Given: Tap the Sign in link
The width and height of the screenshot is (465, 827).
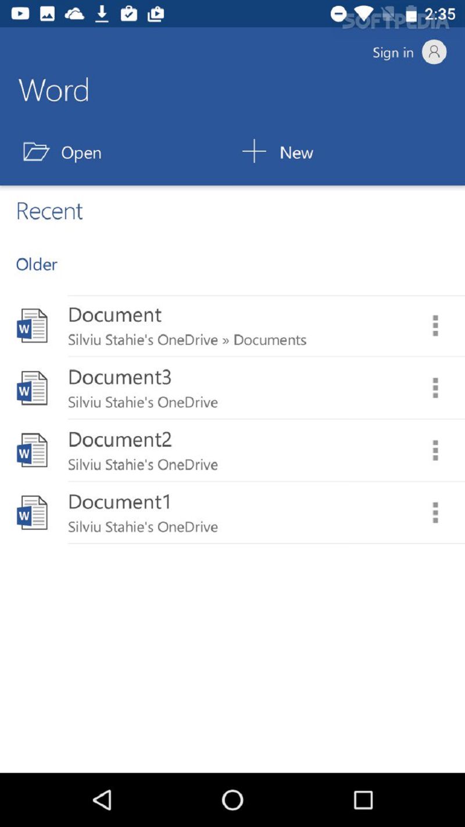Looking at the screenshot, I should (x=393, y=52).
